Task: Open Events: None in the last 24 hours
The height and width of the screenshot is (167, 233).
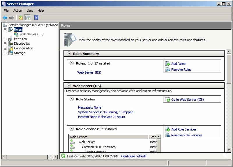Action: point(101,117)
